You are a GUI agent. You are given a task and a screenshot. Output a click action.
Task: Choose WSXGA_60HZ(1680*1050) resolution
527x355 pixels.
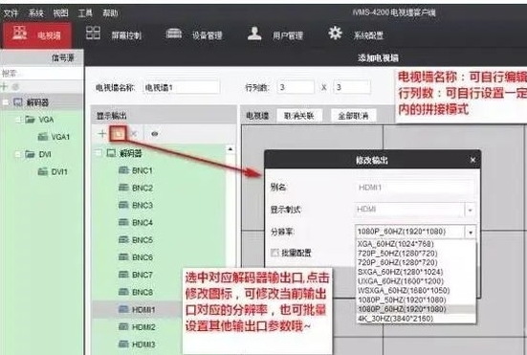click(x=416, y=291)
